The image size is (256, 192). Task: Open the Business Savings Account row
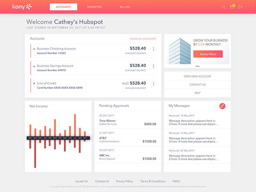93,68
